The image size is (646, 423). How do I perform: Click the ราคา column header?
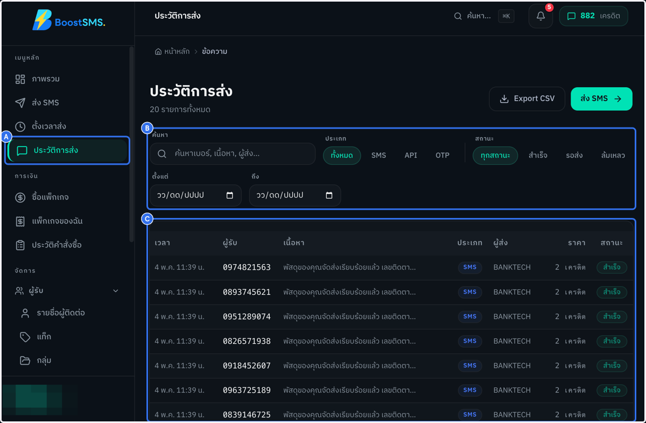(577, 243)
